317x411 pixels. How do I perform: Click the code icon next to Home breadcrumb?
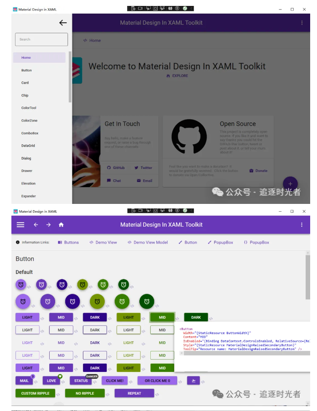coord(85,41)
